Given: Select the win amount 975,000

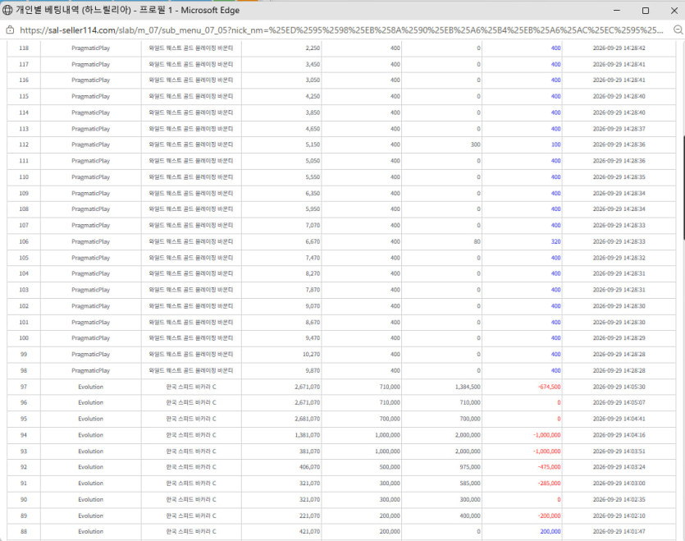Looking at the screenshot, I should (x=469, y=467).
